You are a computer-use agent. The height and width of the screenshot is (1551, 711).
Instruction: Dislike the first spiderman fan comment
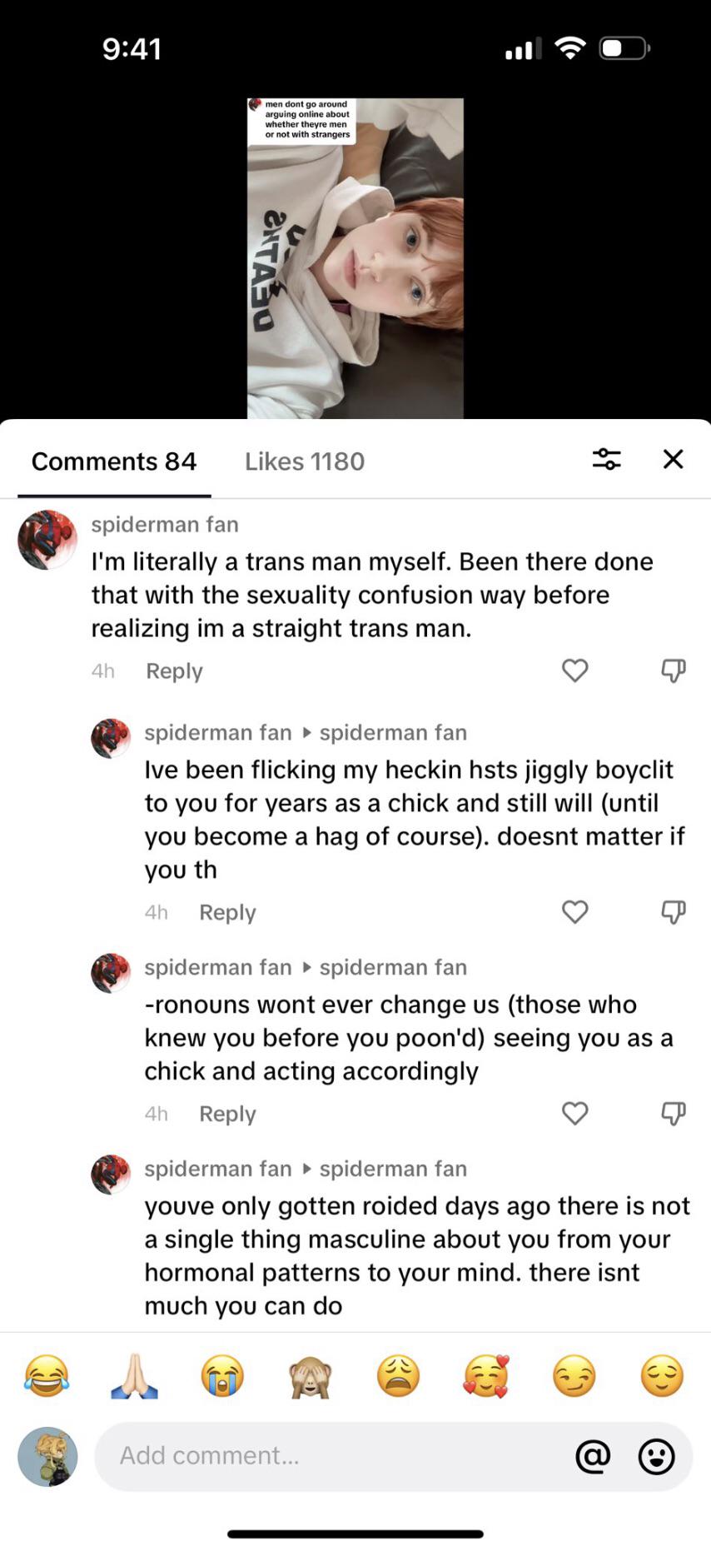tap(673, 671)
